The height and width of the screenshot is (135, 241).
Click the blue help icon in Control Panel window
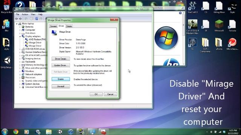click(x=180, y=13)
